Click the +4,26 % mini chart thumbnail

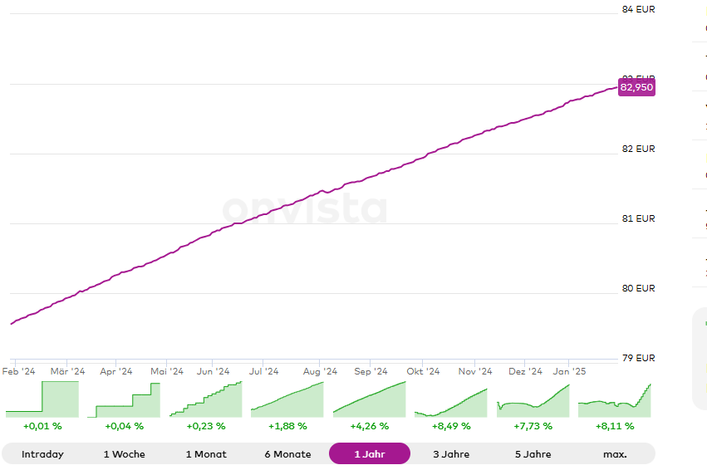(x=370, y=399)
